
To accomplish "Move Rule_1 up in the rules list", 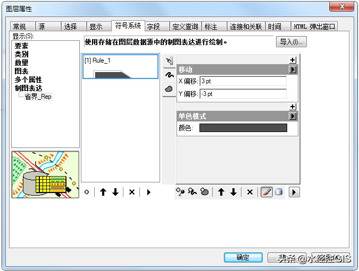I will pyautogui.click(x=103, y=192).
